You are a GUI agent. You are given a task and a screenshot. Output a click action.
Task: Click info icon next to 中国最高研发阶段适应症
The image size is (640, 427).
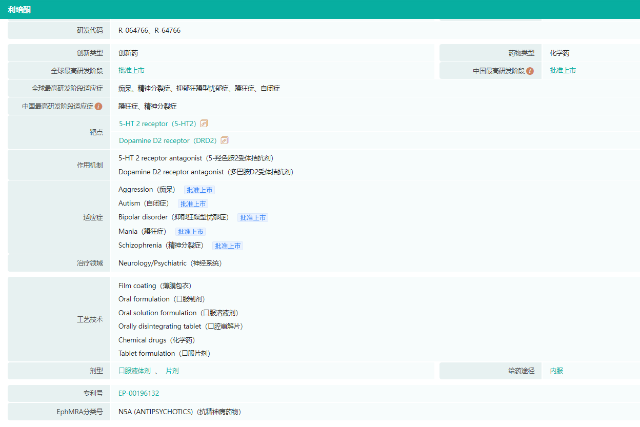[98, 107]
